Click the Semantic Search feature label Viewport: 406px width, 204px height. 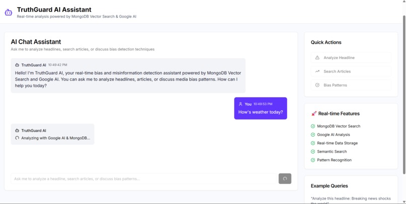coord(332,152)
